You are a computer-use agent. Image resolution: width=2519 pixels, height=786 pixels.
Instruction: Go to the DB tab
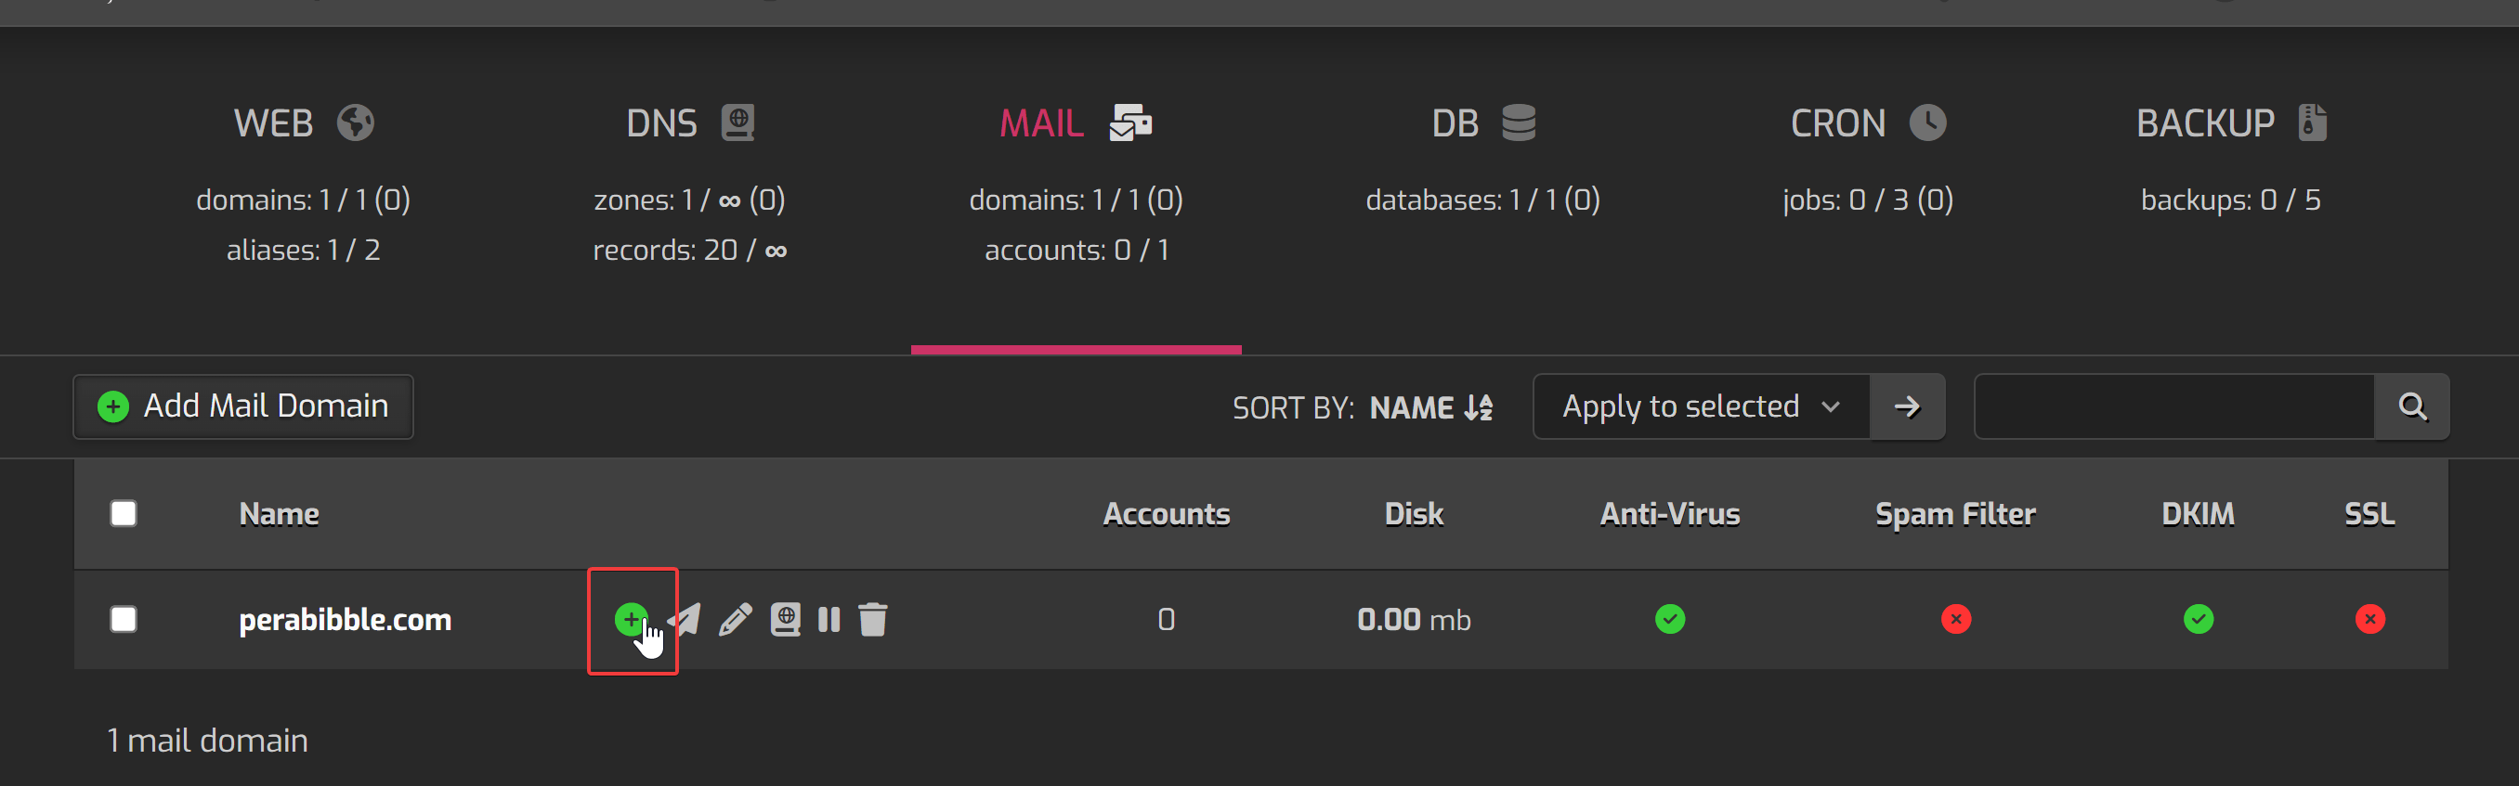pyautogui.click(x=1482, y=124)
